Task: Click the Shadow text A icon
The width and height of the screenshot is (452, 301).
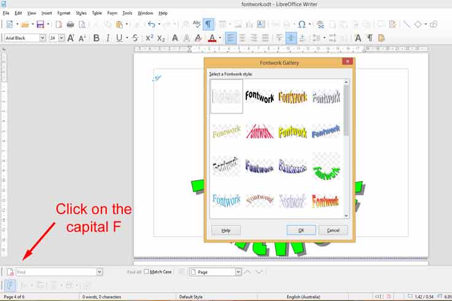Action: point(174,38)
